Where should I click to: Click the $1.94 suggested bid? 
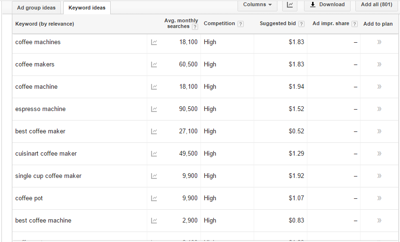(x=296, y=87)
